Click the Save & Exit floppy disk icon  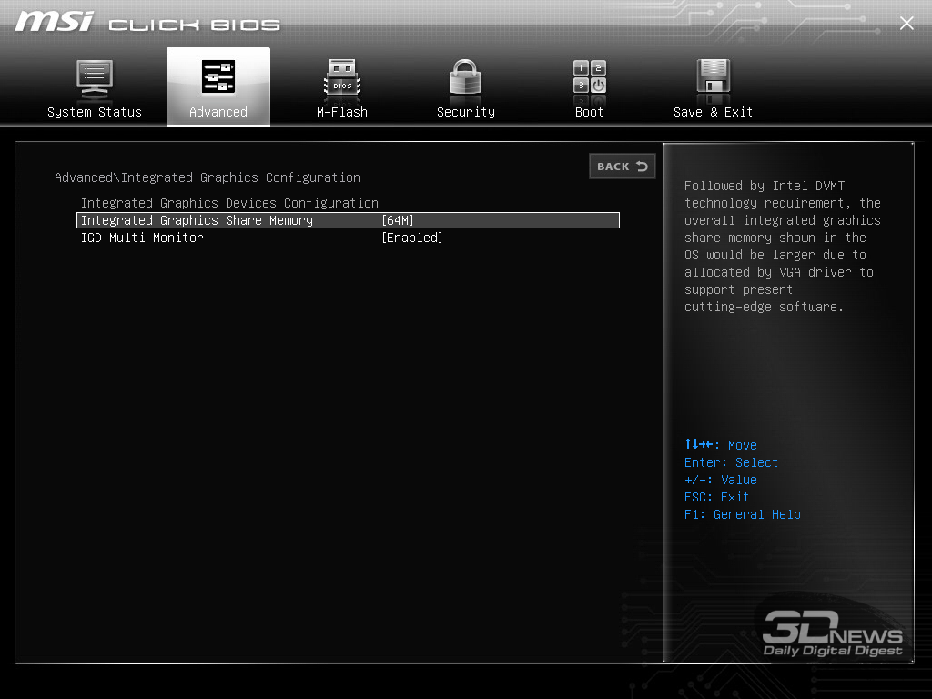point(713,78)
